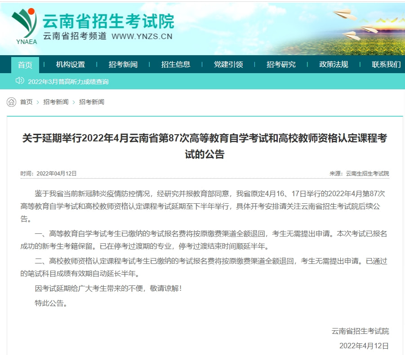Click the 特此公告 line
The width and height of the screenshot is (405, 355).
51,303
